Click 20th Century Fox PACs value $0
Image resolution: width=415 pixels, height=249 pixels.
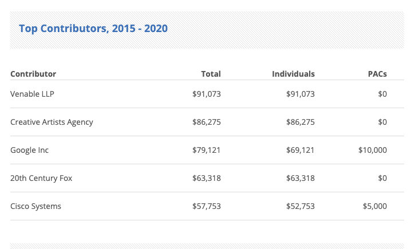(382, 178)
